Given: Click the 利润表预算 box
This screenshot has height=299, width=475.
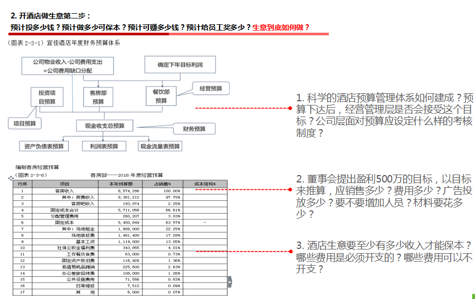Looking at the screenshot, I should pos(104,146).
